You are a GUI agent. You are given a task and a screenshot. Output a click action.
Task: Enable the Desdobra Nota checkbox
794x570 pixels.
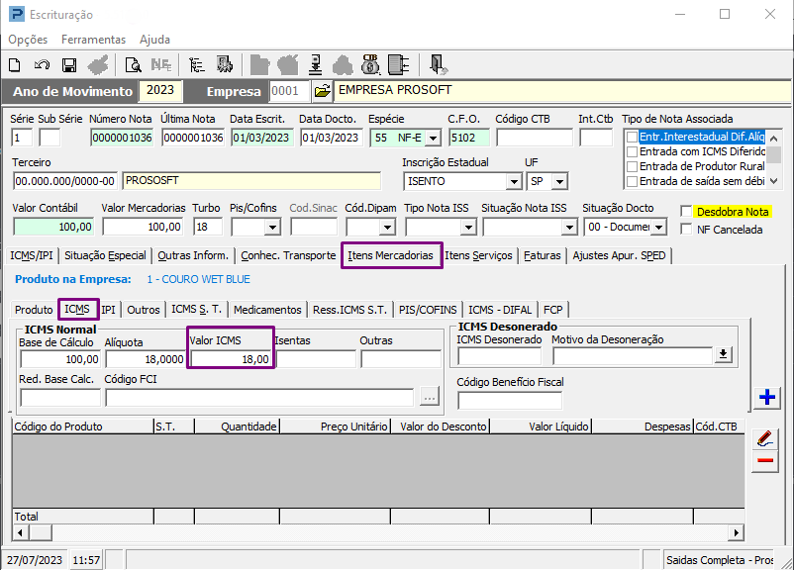687,212
